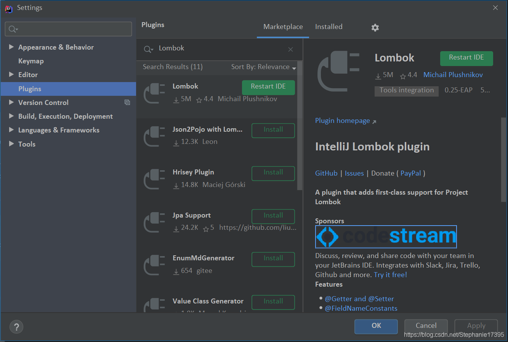This screenshot has height=342, width=508.
Task: Click the Json2Pojo plugin icon
Action: (x=154, y=137)
